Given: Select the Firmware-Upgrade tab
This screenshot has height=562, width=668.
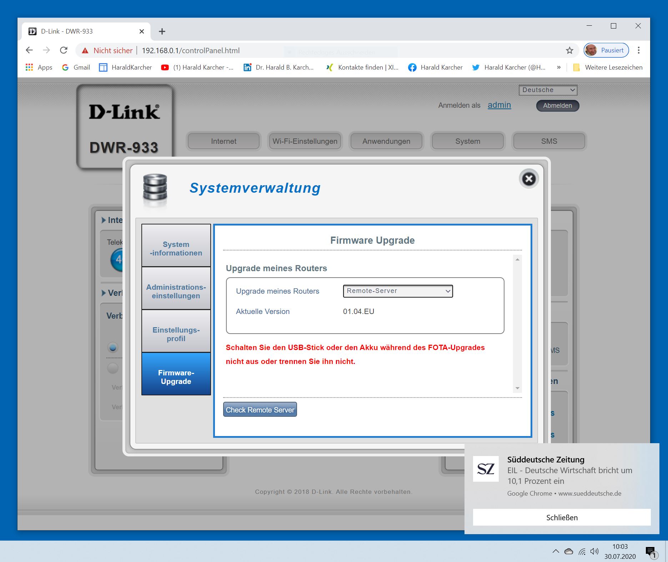Looking at the screenshot, I should [176, 374].
